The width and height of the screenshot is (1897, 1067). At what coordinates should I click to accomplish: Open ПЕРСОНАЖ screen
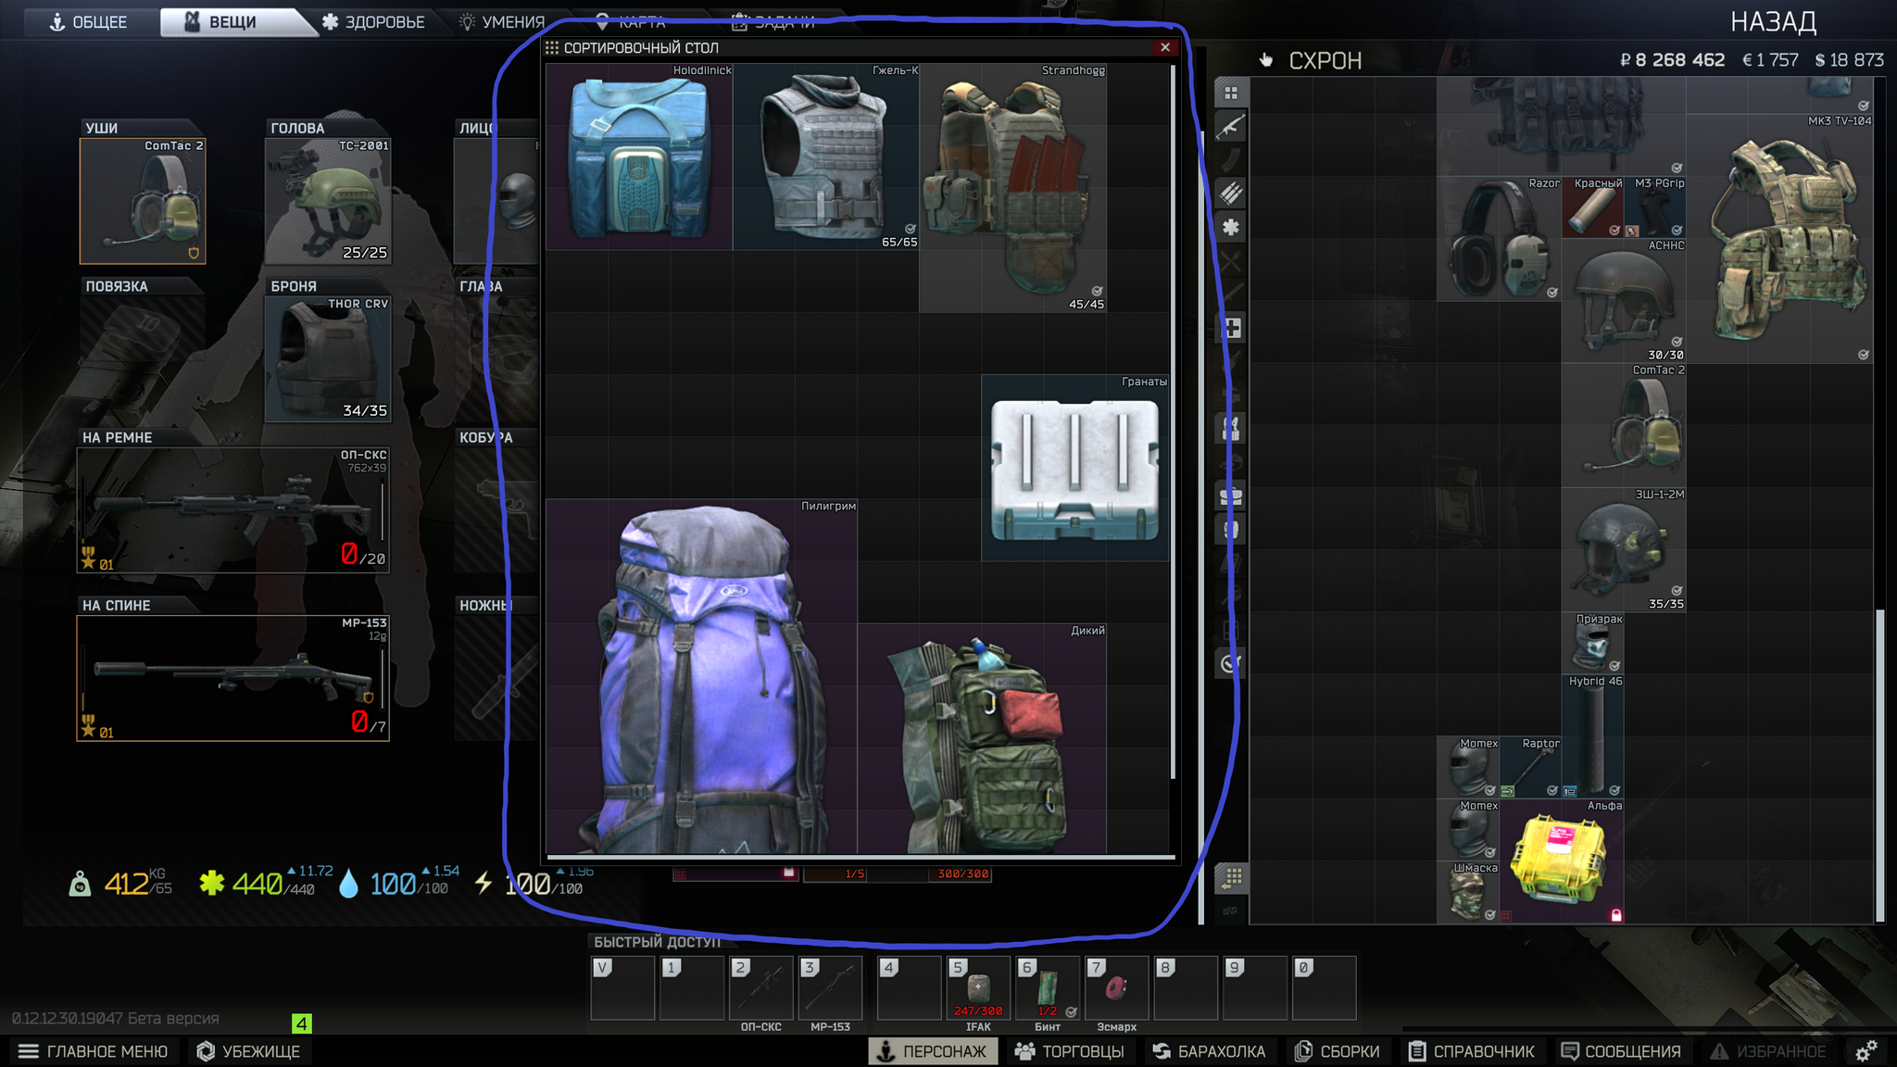tap(933, 1051)
